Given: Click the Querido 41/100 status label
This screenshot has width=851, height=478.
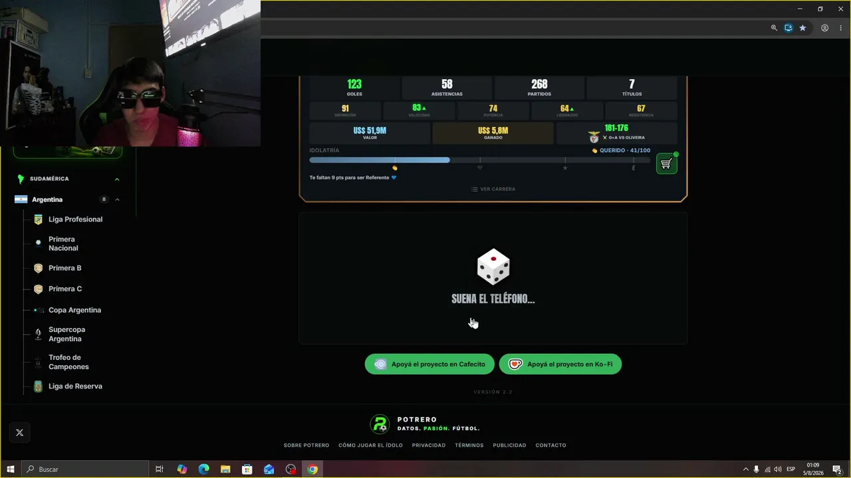Looking at the screenshot, I should click(621, 151).
